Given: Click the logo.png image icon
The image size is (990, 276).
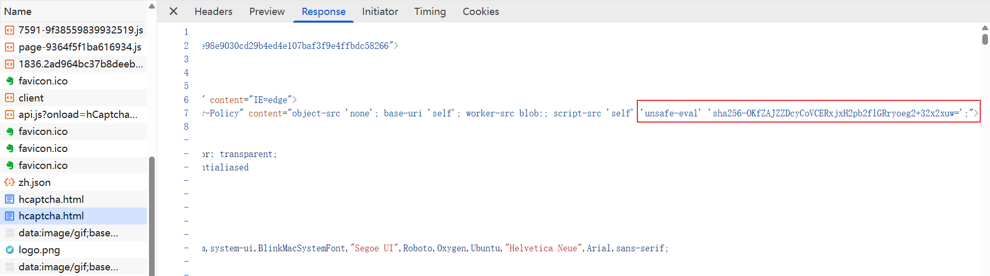Looking at the screenshot, I should (x=9, y=250).
